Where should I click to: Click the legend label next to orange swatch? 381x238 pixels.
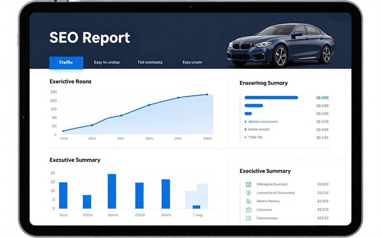255,138
